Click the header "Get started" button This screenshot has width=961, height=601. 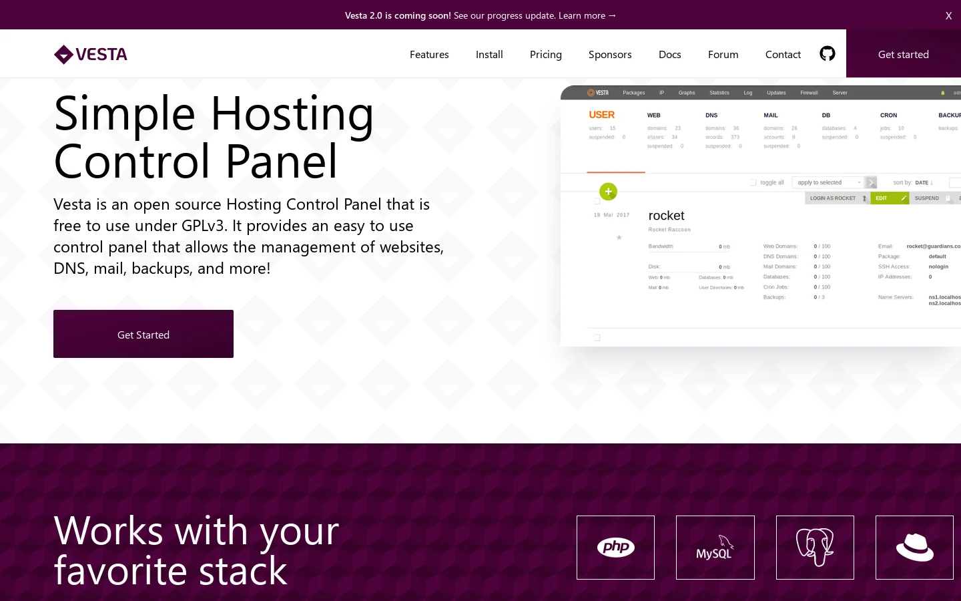[x=904, y=53]
